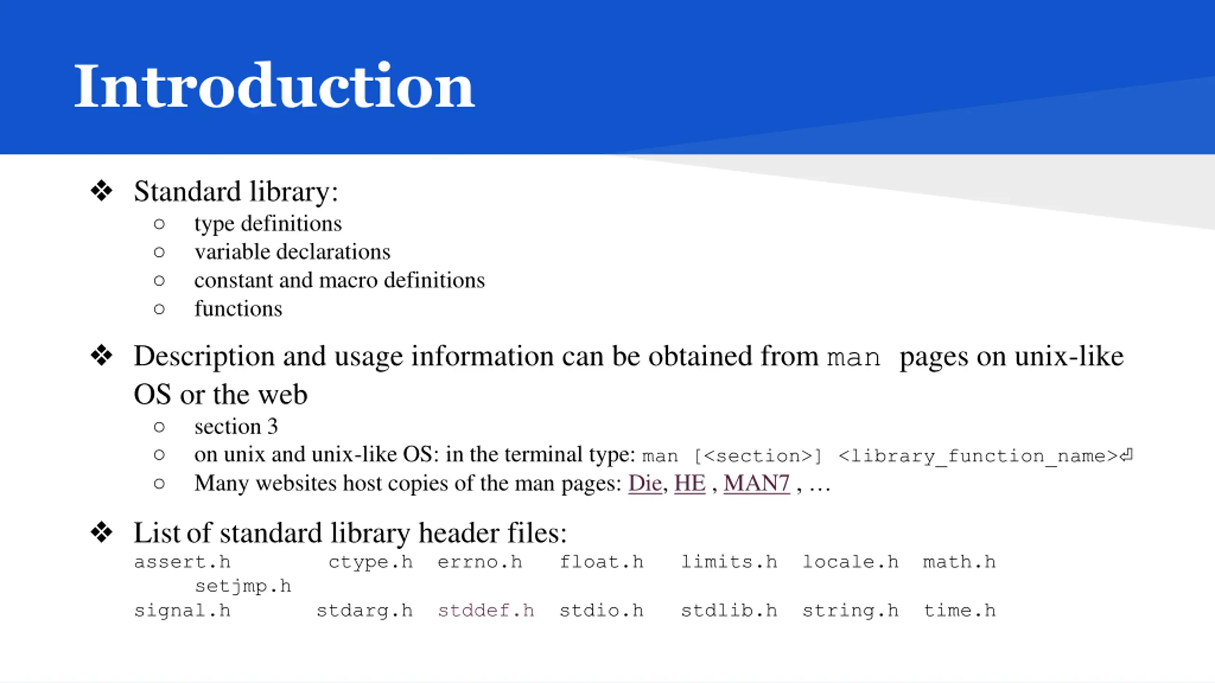Click the stdarg.h header name
This screenshot has height=683, width=1215.
364,611
